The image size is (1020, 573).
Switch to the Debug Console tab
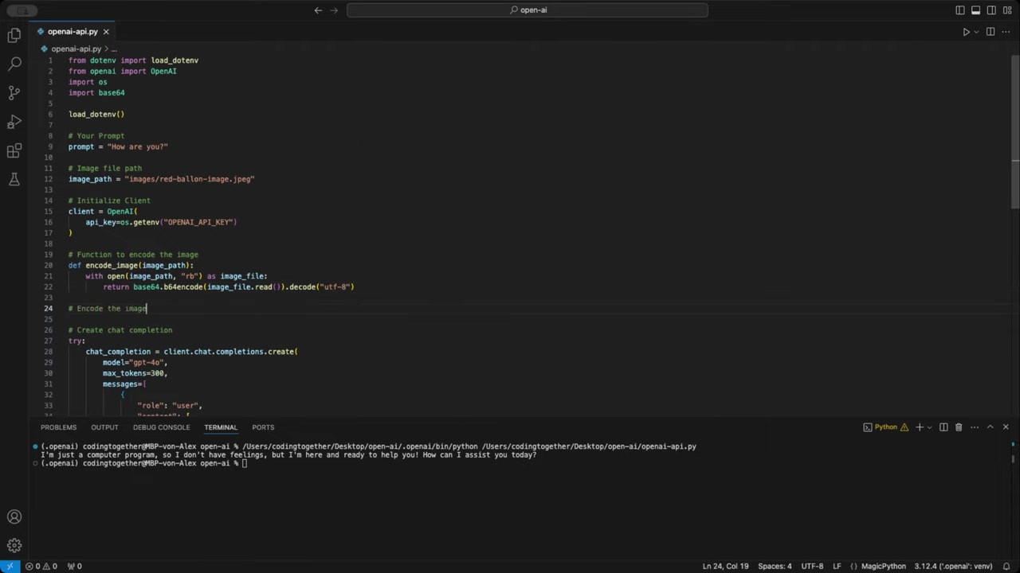[x=161, y=427]
